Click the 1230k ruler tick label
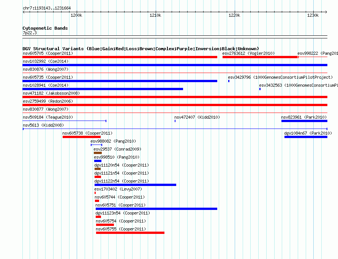The width and height of the screenshot is (338, 259). point(313,15)
